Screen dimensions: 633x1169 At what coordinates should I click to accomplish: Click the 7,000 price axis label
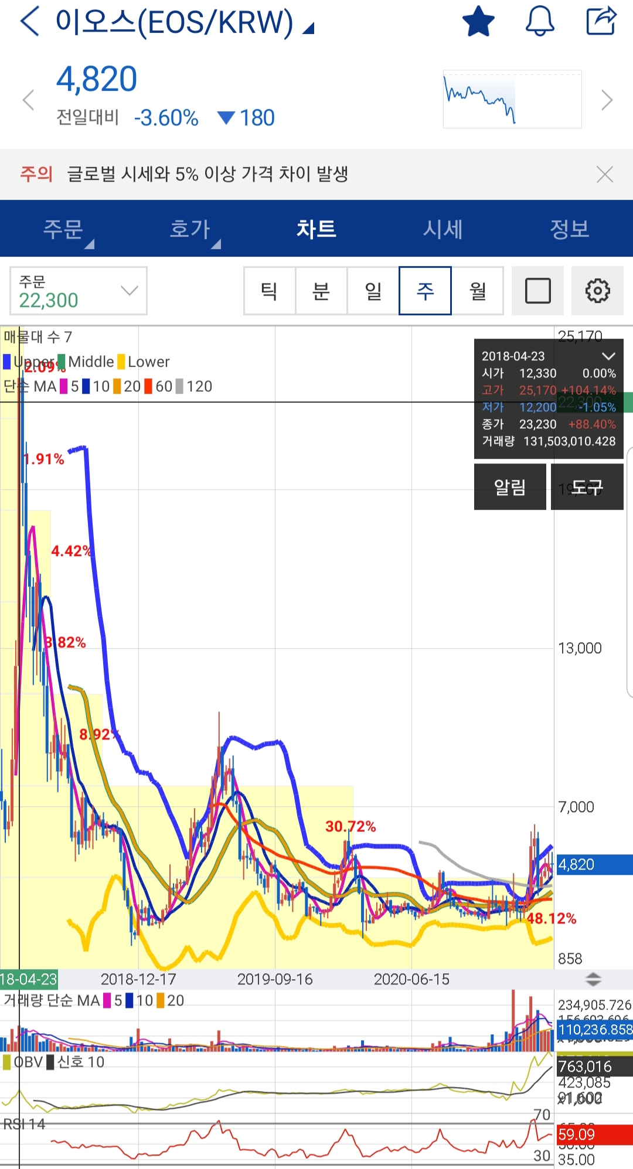[576, 807]
